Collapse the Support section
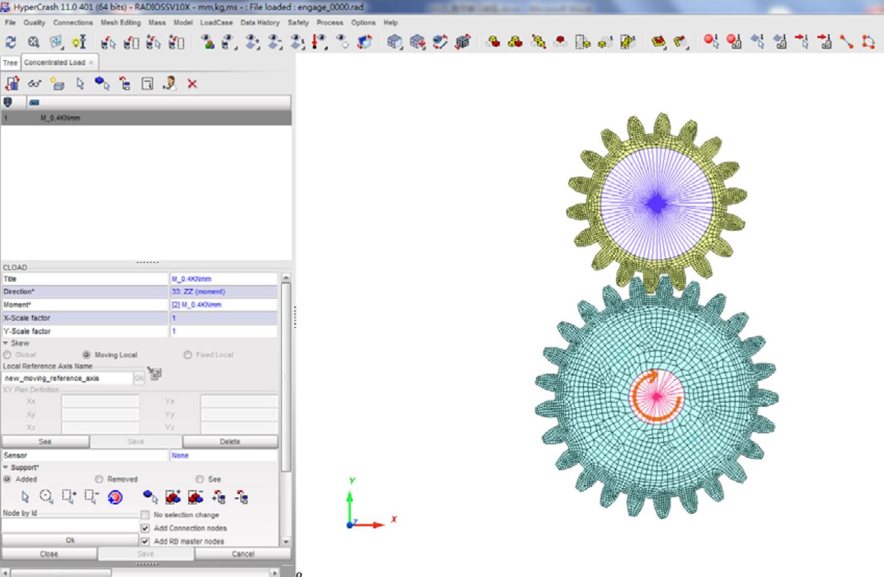Screen dimensions: 884x577 6,467
